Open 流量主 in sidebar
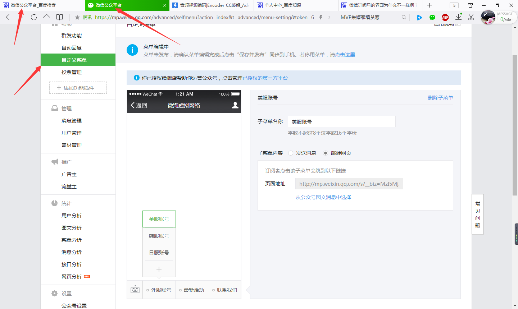The image size is (518, 309). tap(69, 186)
